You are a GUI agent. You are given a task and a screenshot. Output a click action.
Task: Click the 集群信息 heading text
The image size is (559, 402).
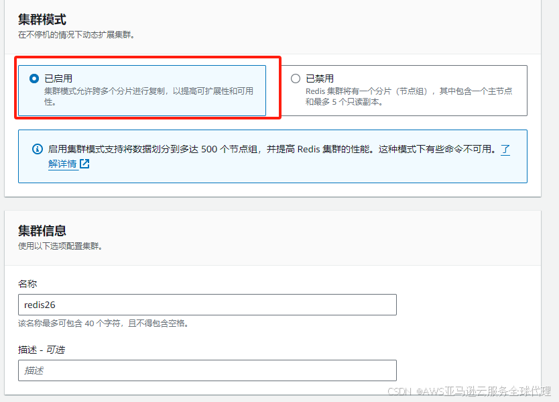(42, 231)
